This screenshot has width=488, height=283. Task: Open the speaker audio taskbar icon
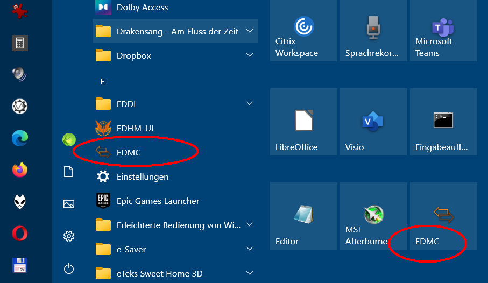tap(19, 74)
